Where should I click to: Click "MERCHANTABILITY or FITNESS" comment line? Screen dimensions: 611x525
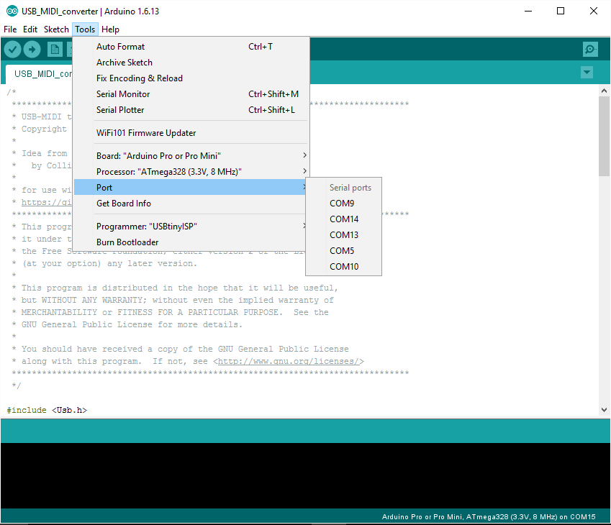coord(171,312)
